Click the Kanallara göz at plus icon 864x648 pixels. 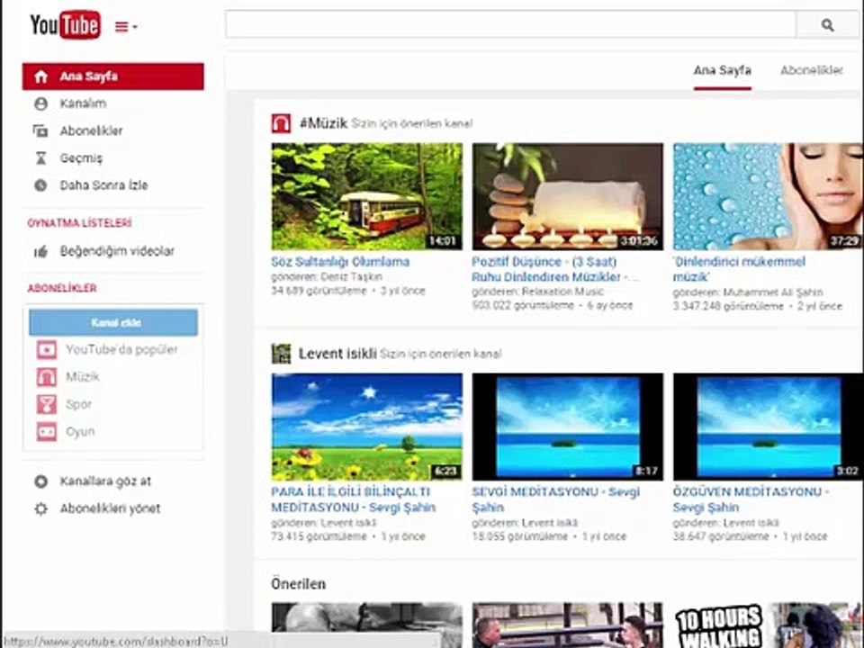(40, 481)
